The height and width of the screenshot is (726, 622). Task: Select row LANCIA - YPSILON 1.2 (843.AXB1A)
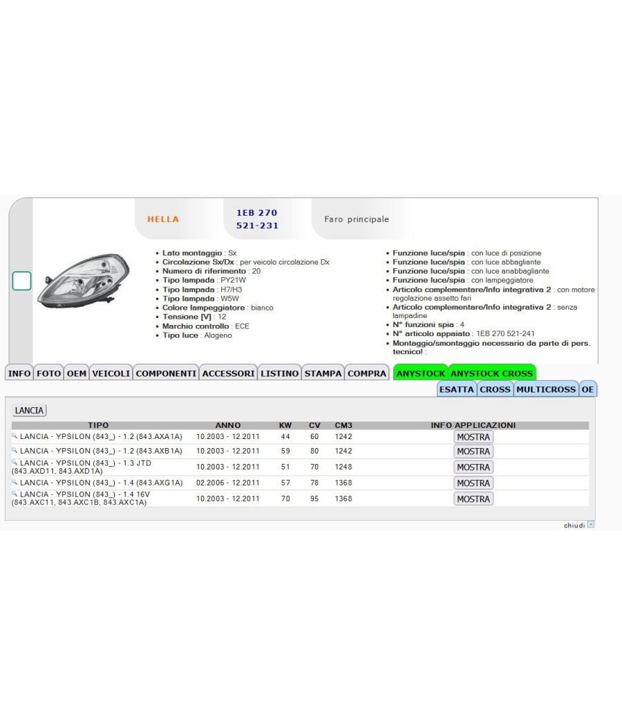[301, 451]
